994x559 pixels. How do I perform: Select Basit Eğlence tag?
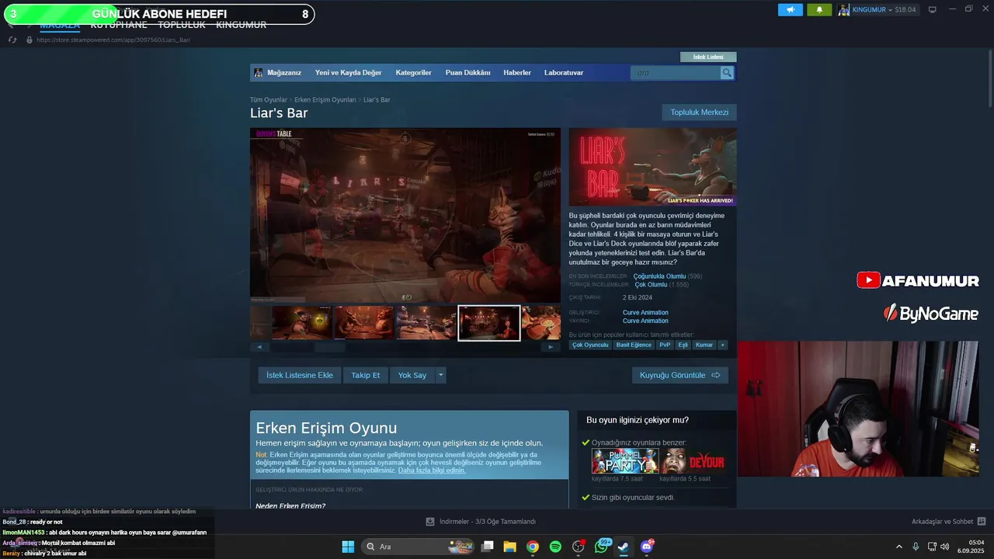click(x=634, y=345)
